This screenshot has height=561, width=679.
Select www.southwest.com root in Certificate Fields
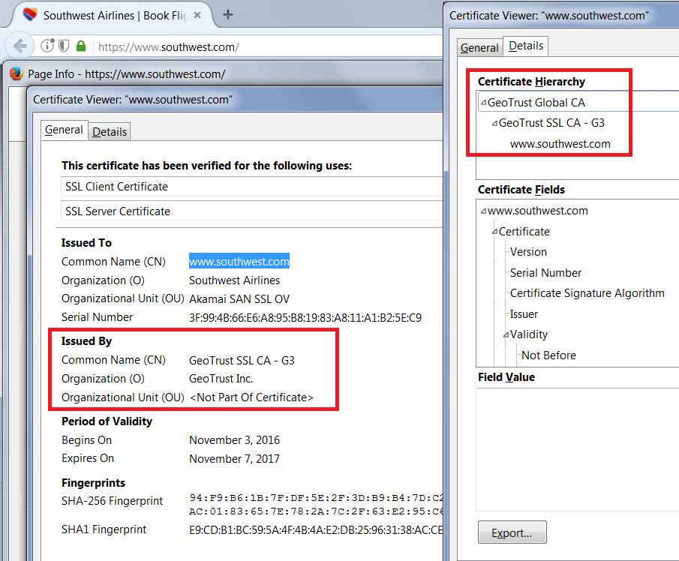point(537,211)
